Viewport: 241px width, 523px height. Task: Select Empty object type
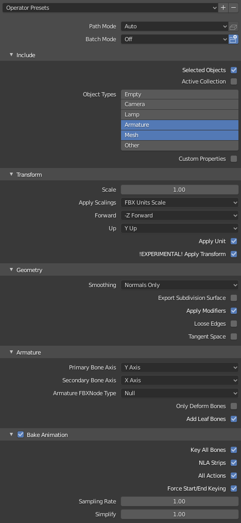pos(180,94)
